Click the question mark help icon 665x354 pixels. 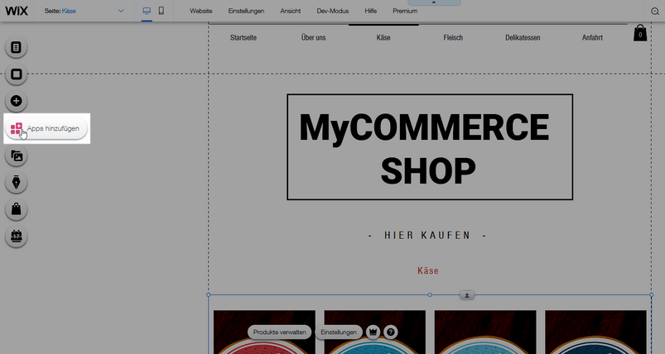click(x=391, y=332)
